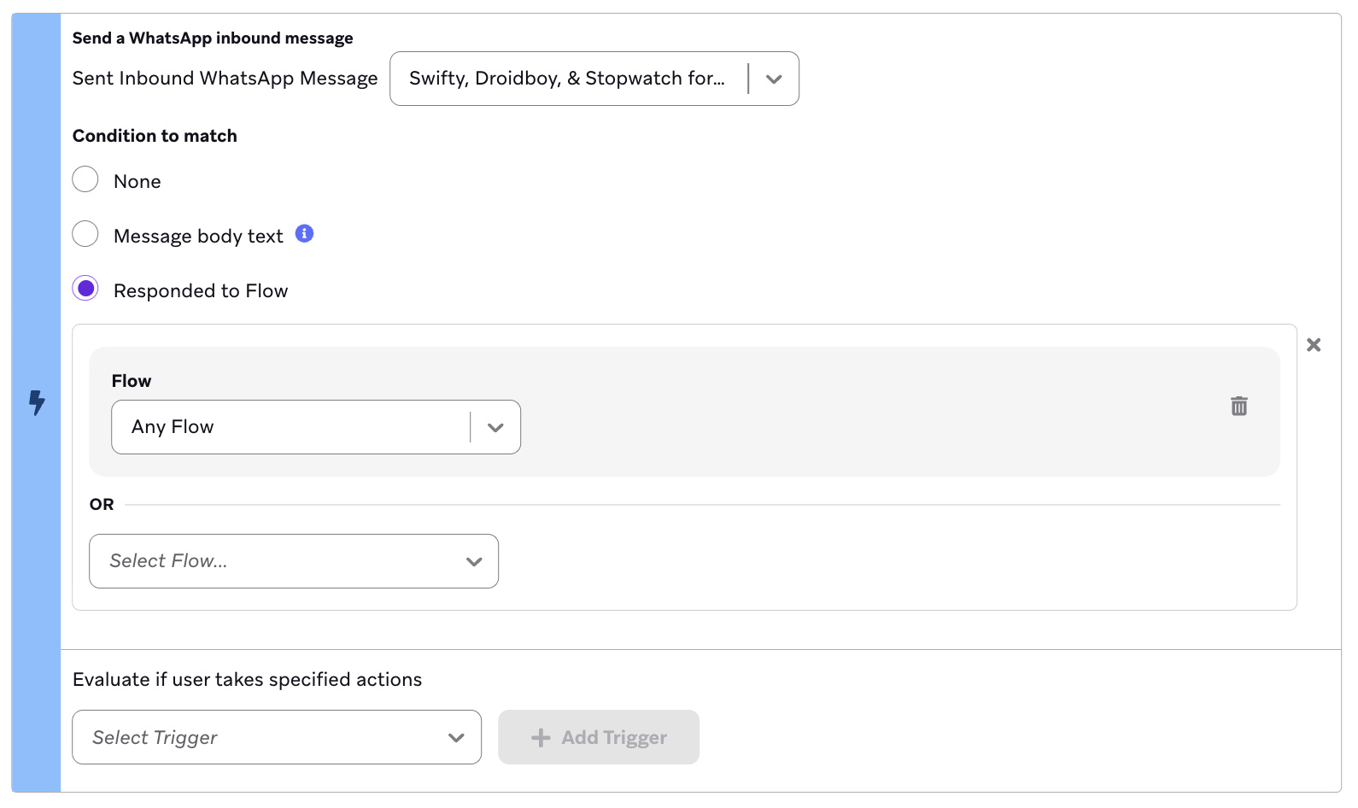Click the chevron arrow in Select Trigger box

[x=456, y=738]
